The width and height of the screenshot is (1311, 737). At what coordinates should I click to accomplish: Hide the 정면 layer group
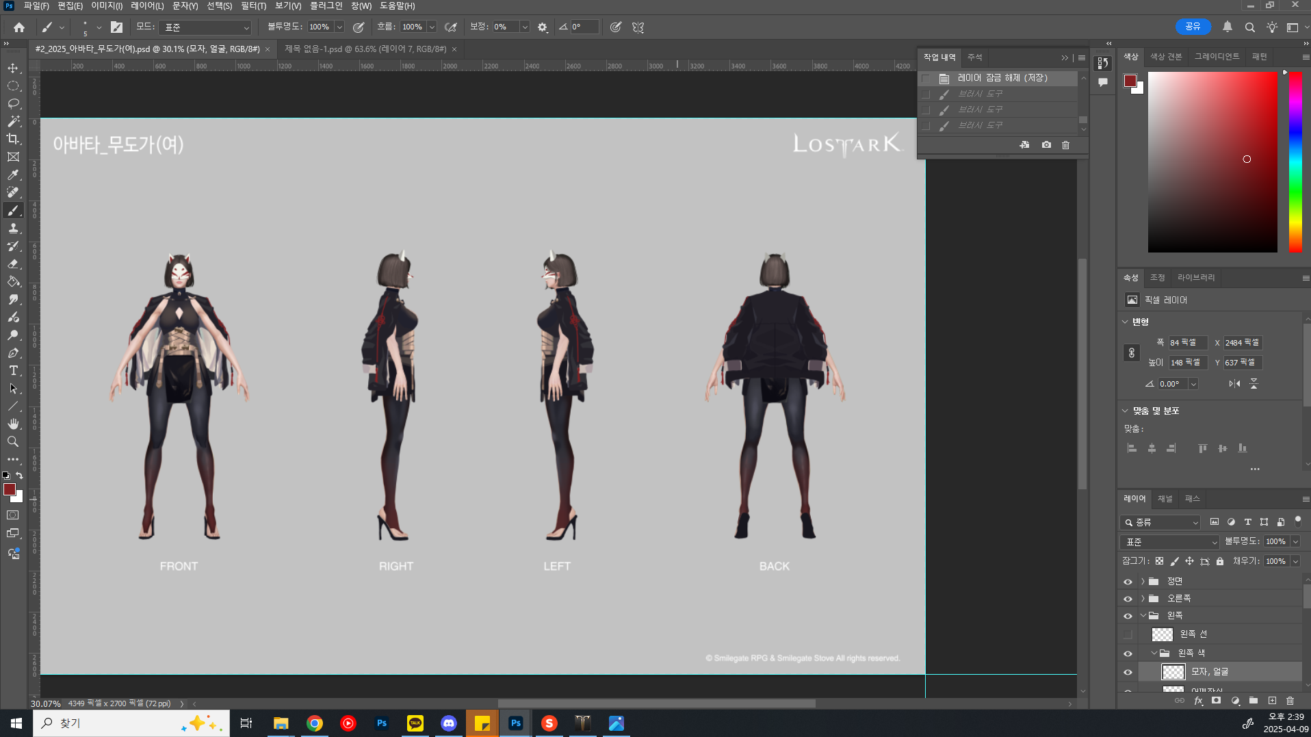tap(1128, 582)
